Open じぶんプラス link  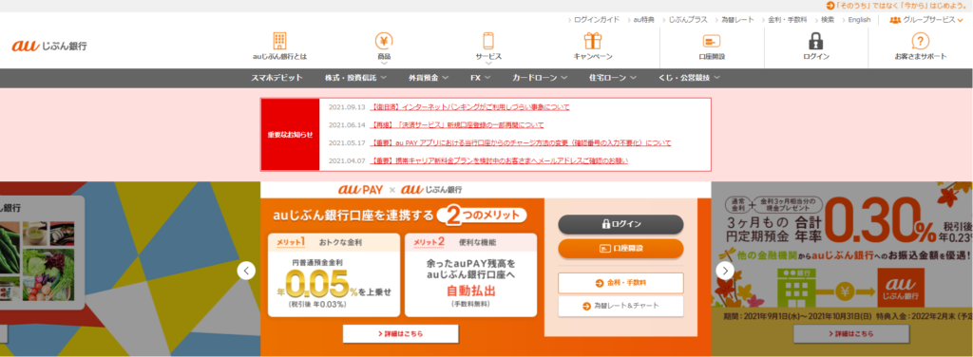pyautogui.click(x=688, y=20)
